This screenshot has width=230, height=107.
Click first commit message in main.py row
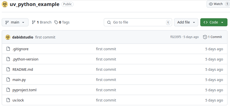click(x=106, y=80)
